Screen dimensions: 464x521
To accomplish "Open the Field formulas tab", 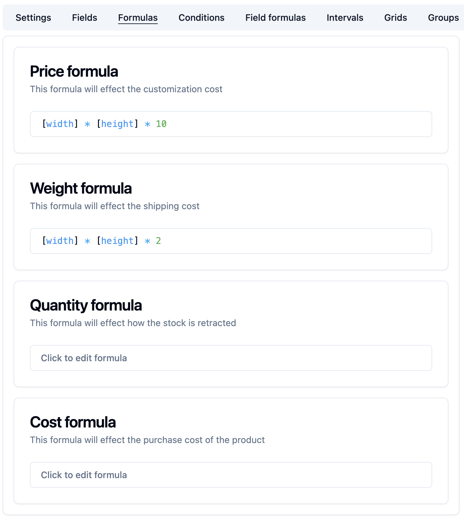I will (275, 18).
